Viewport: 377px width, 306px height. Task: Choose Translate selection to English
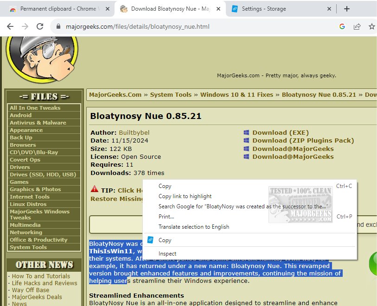pos(250,227)
